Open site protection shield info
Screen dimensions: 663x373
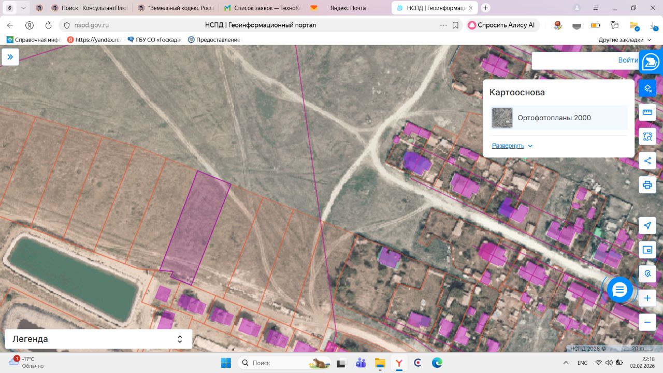point(66,25)
